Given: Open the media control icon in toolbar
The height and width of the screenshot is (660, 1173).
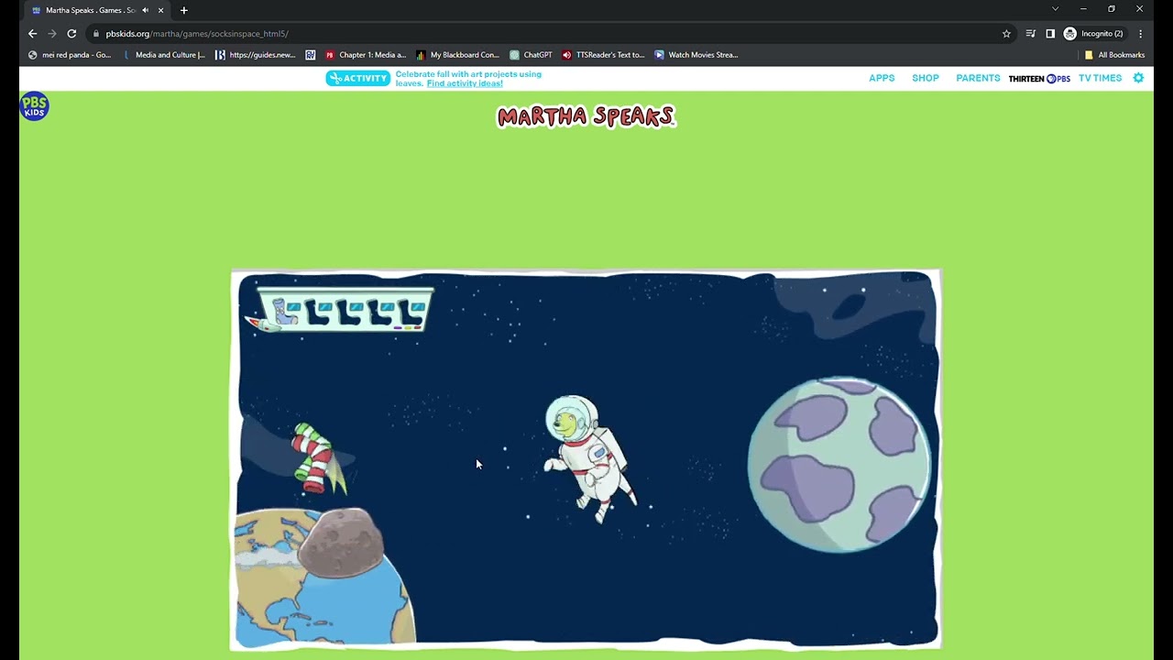Looking at the screenshot, I should click(1030, 34).
